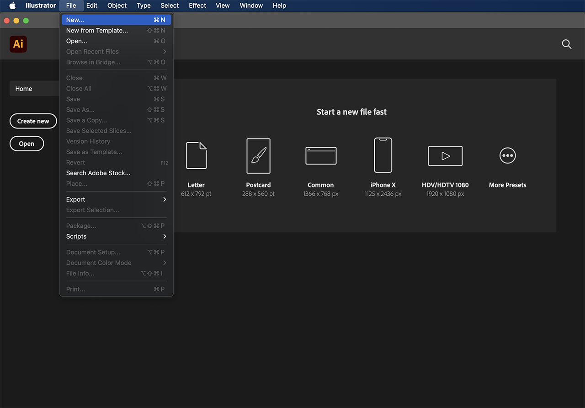Click the Illustrator Ai logo icon
The height and width of the screenshot is (408, 585).
(x=18, y=44)
